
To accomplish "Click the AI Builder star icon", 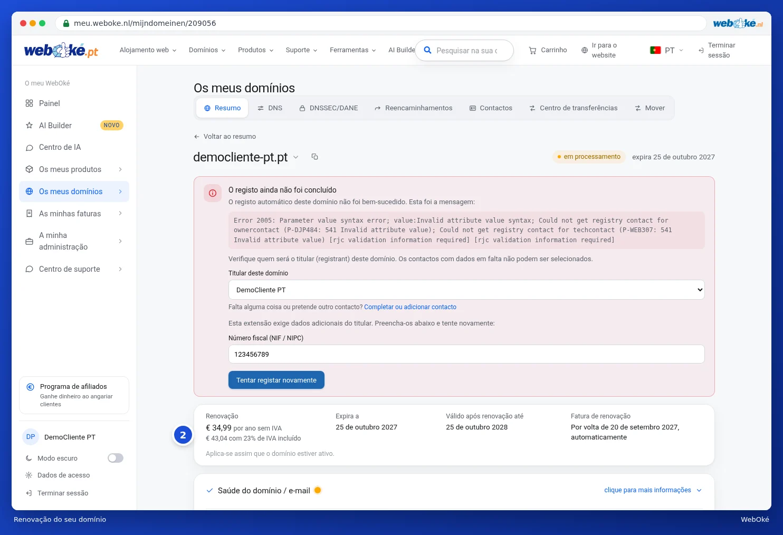I will click(x=29, y=126).
